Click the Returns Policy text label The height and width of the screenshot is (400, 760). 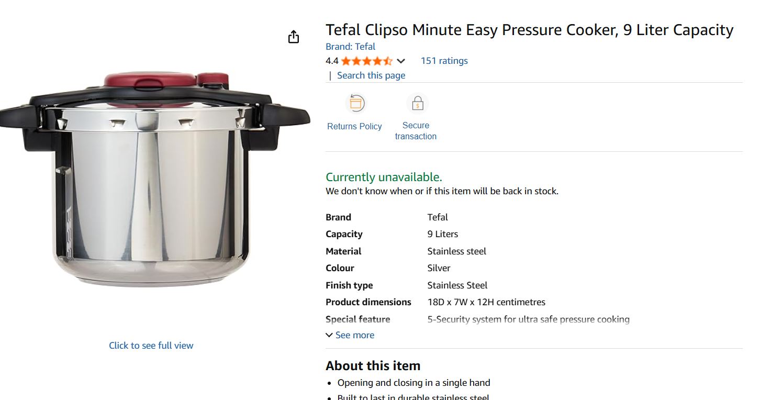(x=354, y=126)
